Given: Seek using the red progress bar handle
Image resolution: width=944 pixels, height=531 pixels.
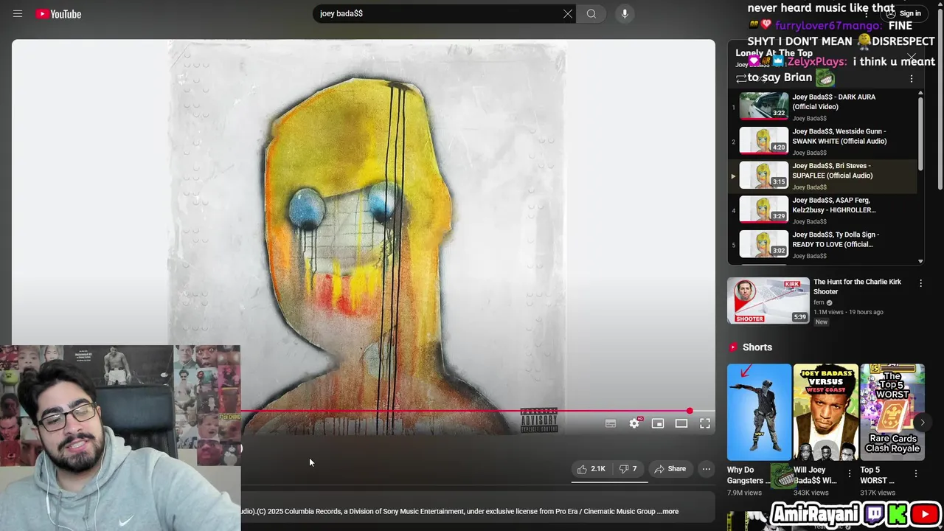Looking at the screenshot, I should [x=690, y=411].
